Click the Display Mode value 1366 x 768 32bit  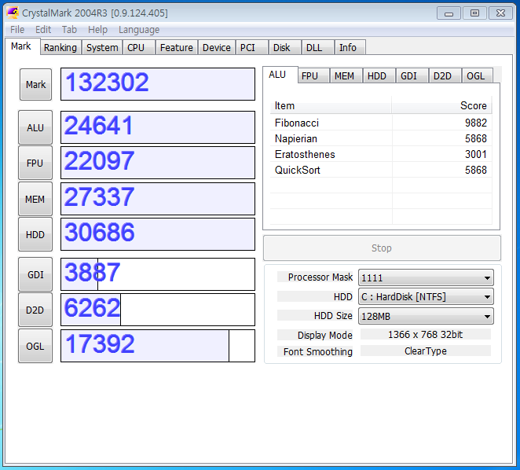click(426, 334)
